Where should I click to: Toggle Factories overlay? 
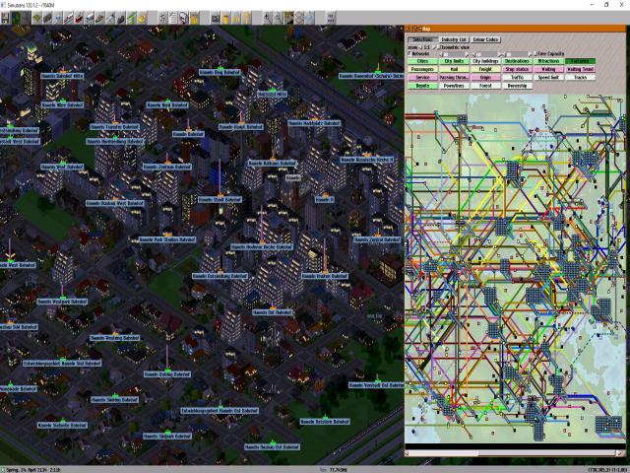[580, 61]
